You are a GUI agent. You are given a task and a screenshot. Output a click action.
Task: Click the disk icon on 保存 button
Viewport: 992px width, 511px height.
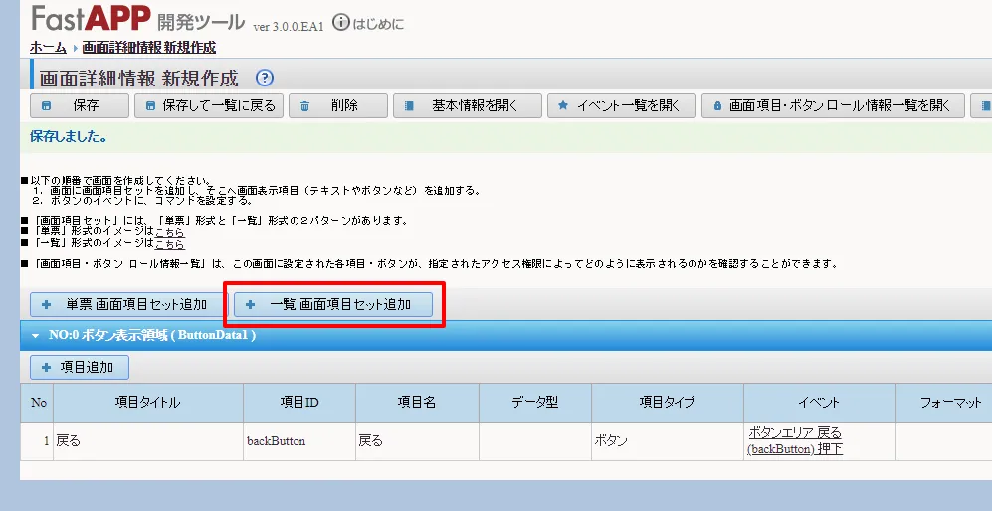(46, 106)
